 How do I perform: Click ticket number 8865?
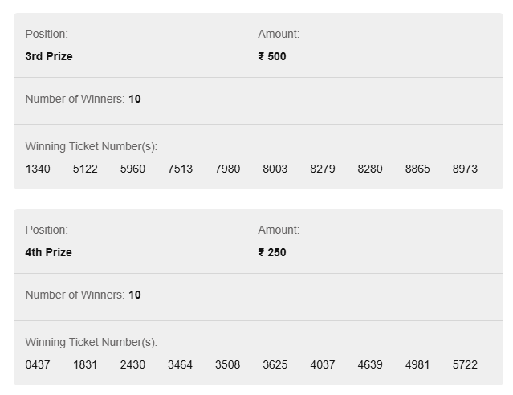coord(417,169)
